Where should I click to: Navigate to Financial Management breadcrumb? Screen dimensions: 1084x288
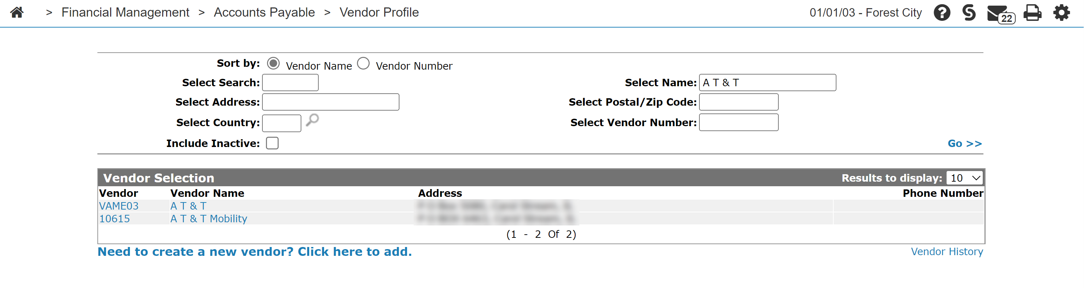click(x=125, y=13)
